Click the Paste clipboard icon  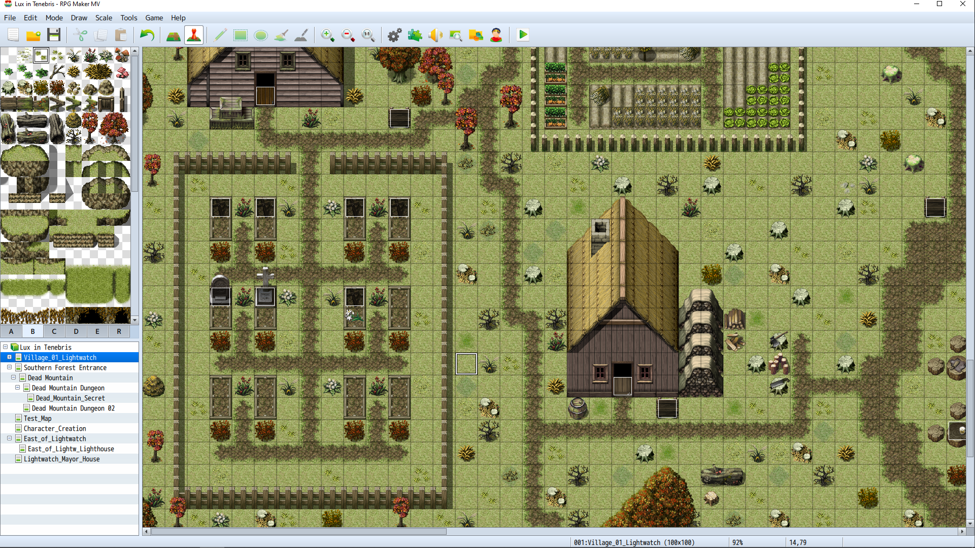pos(121,35)
